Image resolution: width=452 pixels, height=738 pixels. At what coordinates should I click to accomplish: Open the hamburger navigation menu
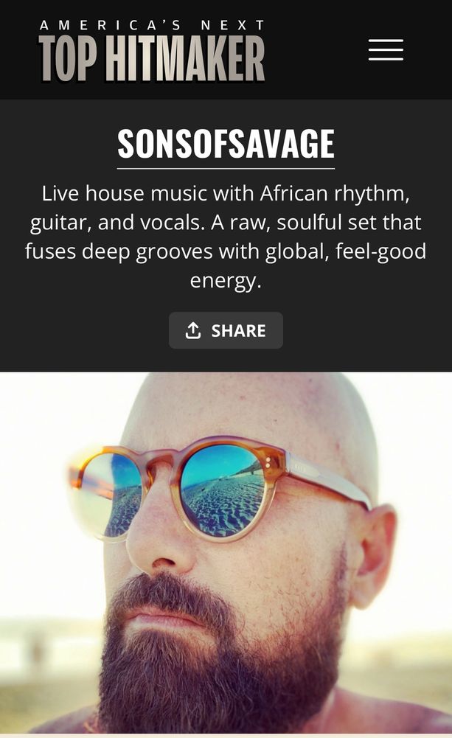[x=386, y=50]
